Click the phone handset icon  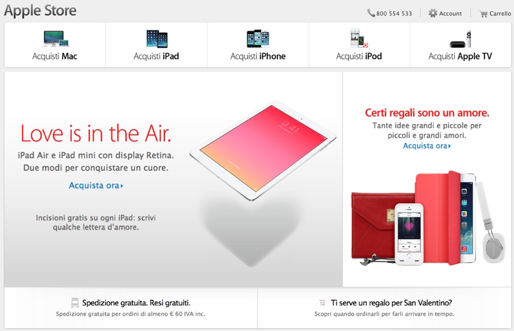click(x=371, y=13)
